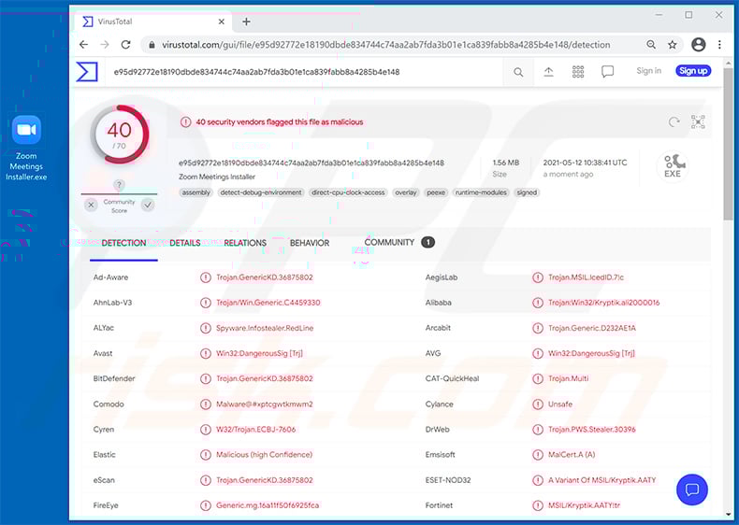Click the runtime-modules tag
This screenshot has width=739, height=525.
click(481, 192)
